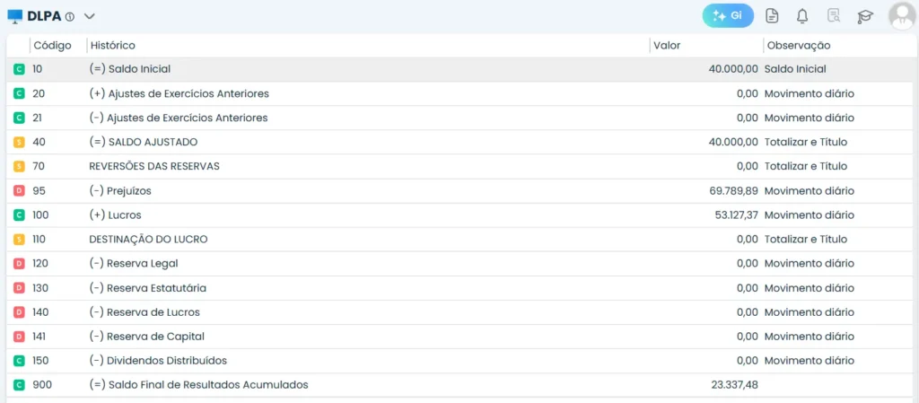Select '(-) Reserva Legal' text
The image size is (919, 403).
pyautogui.click(x=134, y=264)
